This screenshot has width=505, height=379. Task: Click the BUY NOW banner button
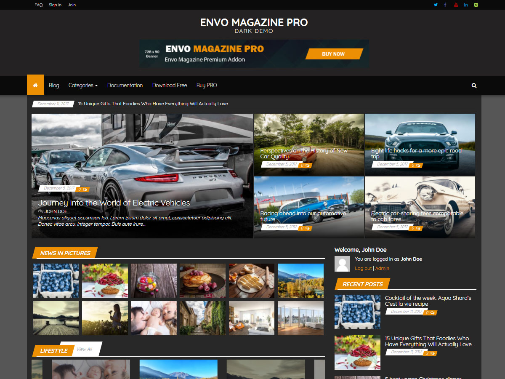pyautogui.click(x=333, y=54)
